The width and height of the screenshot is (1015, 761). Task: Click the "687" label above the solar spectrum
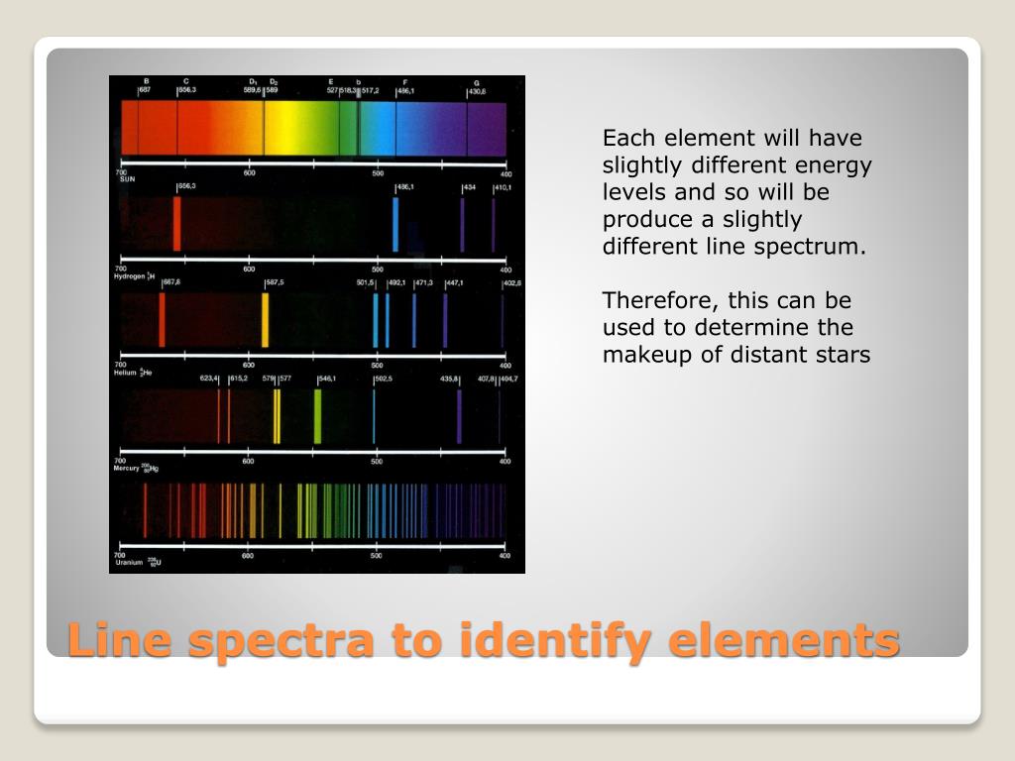[145, 90]
